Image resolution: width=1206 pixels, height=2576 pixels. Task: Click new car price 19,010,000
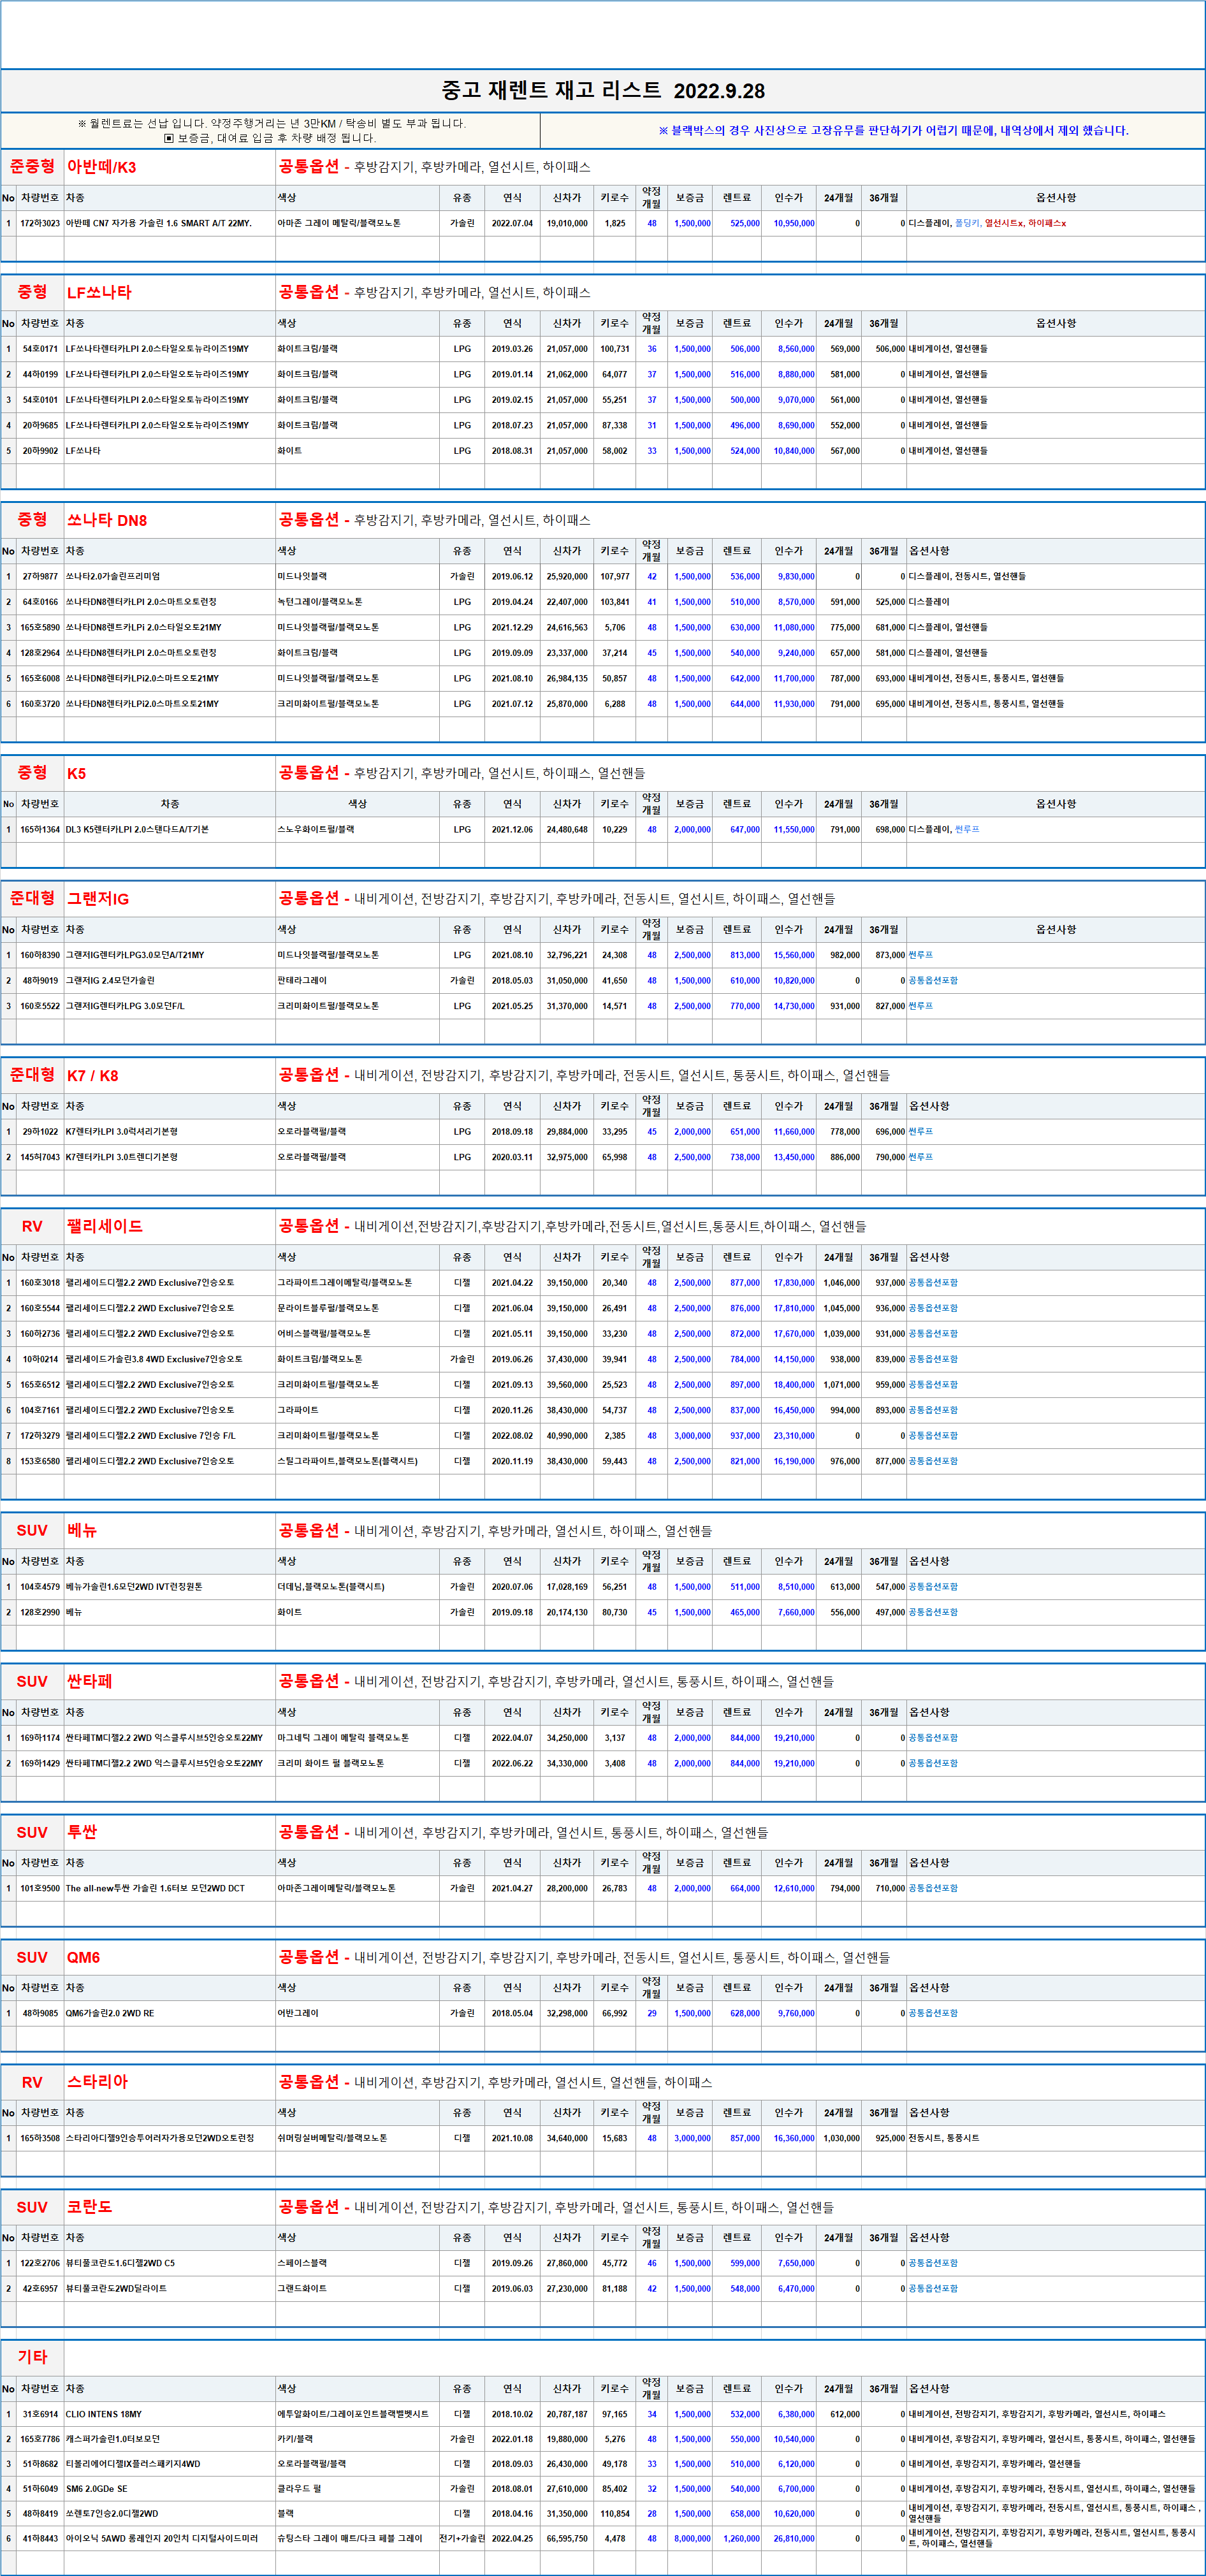(x=567, y=224)
